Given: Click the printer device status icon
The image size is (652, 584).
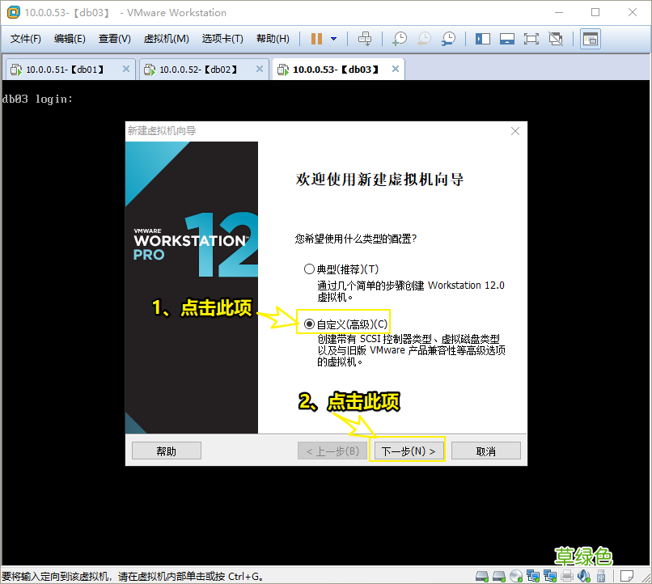Looking at the screenshot, I should tap(567, 576).
